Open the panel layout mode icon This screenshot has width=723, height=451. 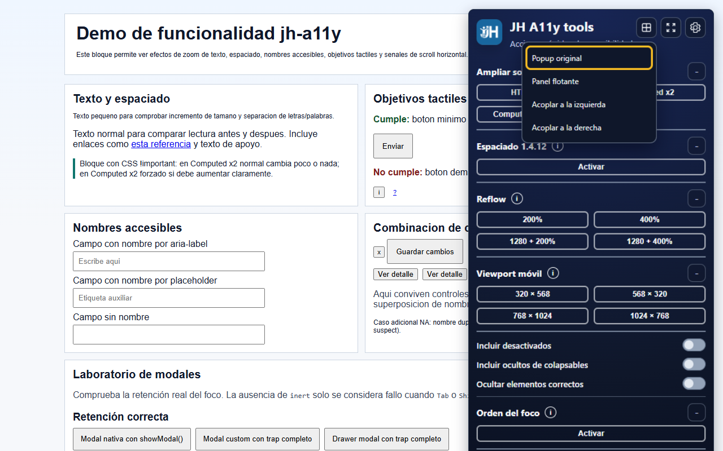tap(646, 27)
